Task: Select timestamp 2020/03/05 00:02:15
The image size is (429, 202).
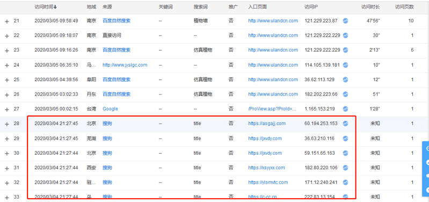Action: (x=56, y=109)
